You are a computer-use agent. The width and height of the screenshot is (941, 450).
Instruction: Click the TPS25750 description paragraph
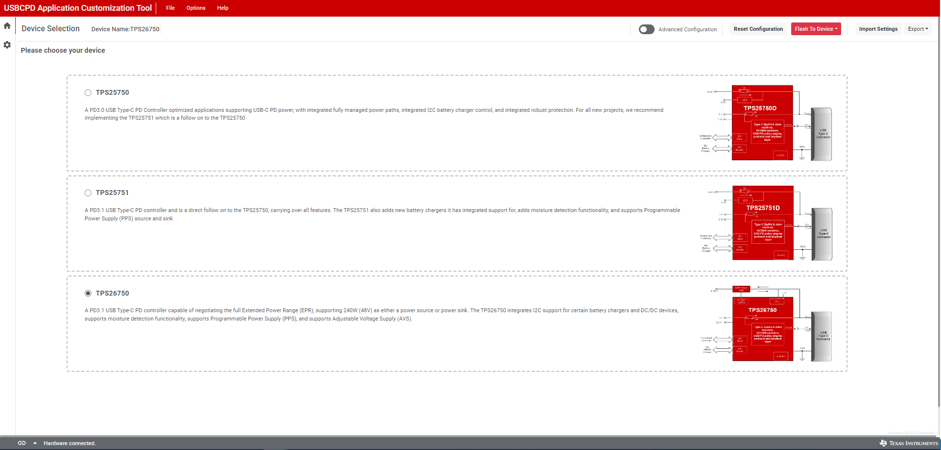[374, 114]
